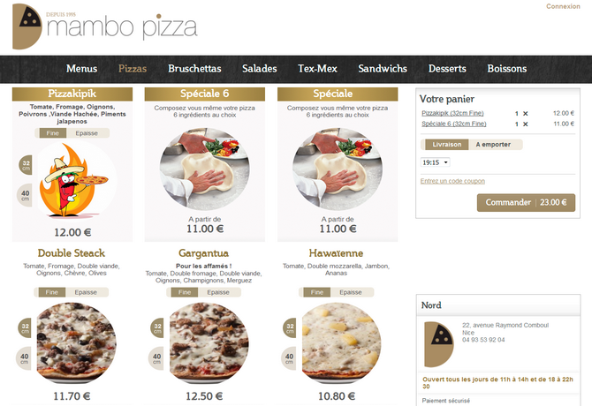Choose 32 cm size badge for Gargantua
Screen dimensions: 592x406
pyautogui.click(x=157, y=327)
